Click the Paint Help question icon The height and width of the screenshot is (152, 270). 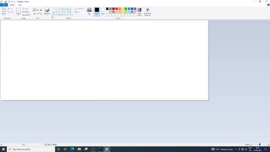(x=268, y=5)
